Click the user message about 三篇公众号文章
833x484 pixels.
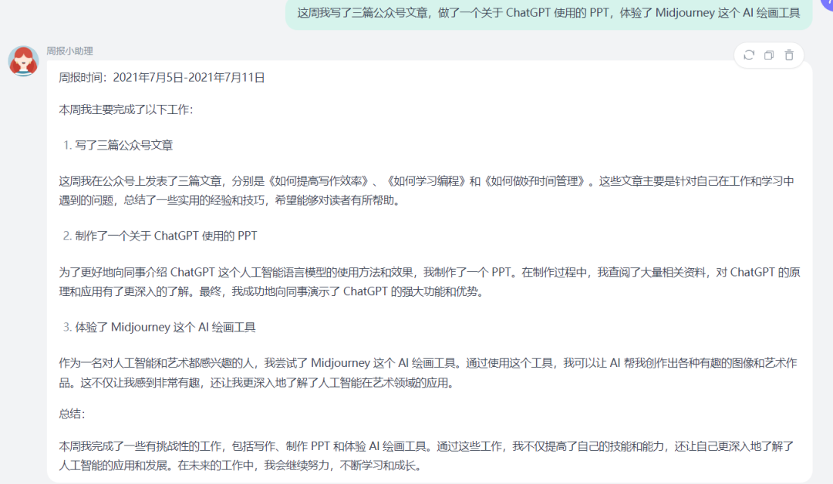pyautogui.click(x=548, y=13)
